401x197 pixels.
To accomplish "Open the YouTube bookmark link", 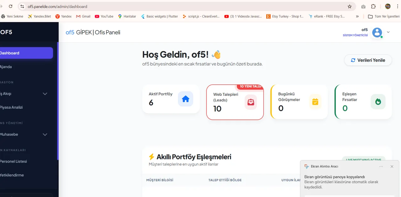I will [104, 16].
